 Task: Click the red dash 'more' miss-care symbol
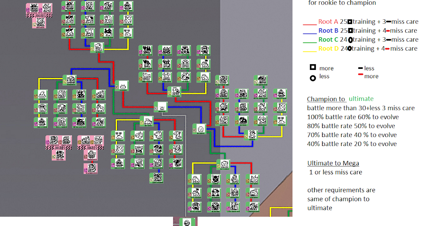(x=360, y=74)
